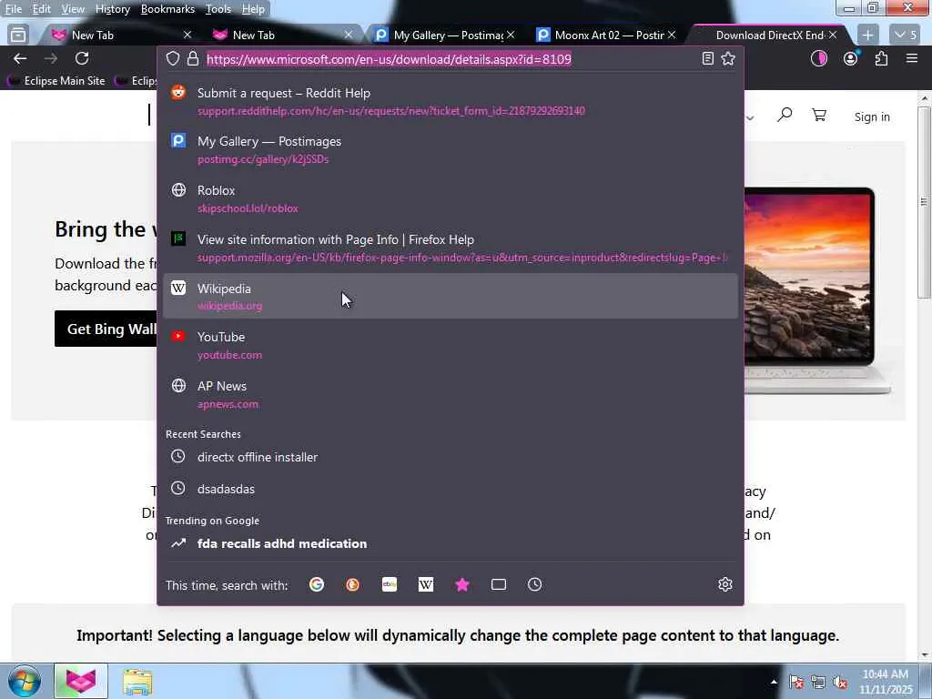The height and width of the screenshot is (699, 932).
Task: Open the Help menu
Action: (253, 9)
